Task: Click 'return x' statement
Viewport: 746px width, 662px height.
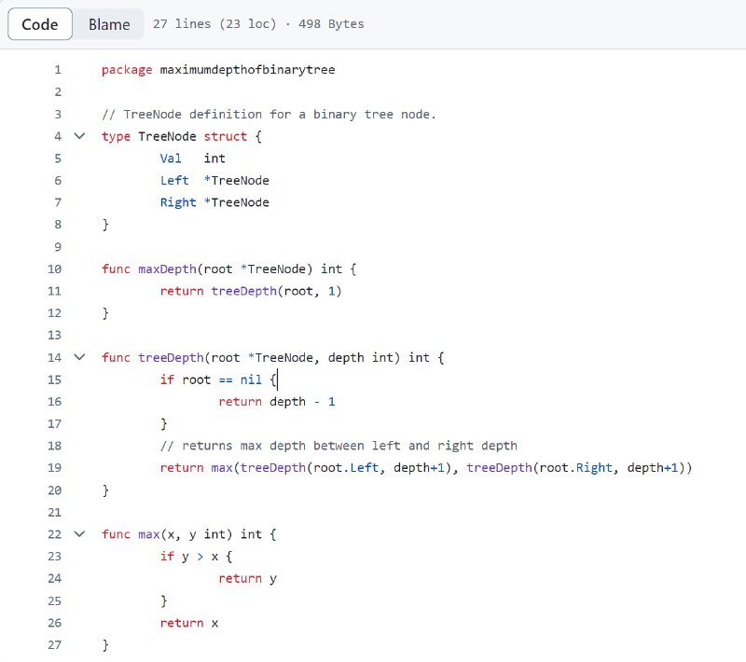Action: click(189, 623)
